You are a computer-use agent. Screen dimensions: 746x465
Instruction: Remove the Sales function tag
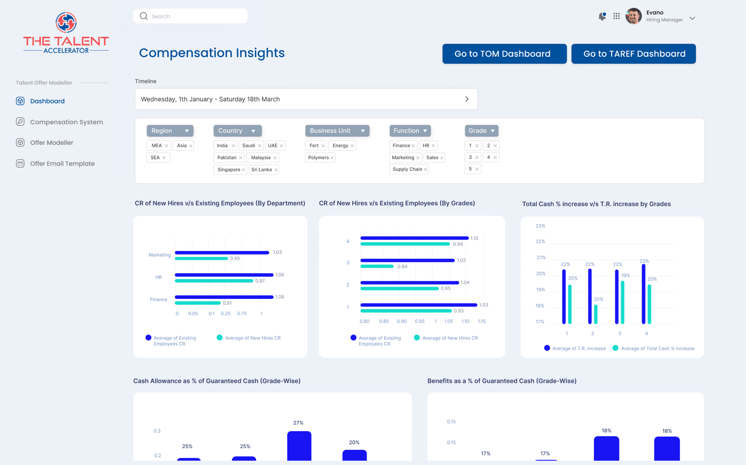442,158
